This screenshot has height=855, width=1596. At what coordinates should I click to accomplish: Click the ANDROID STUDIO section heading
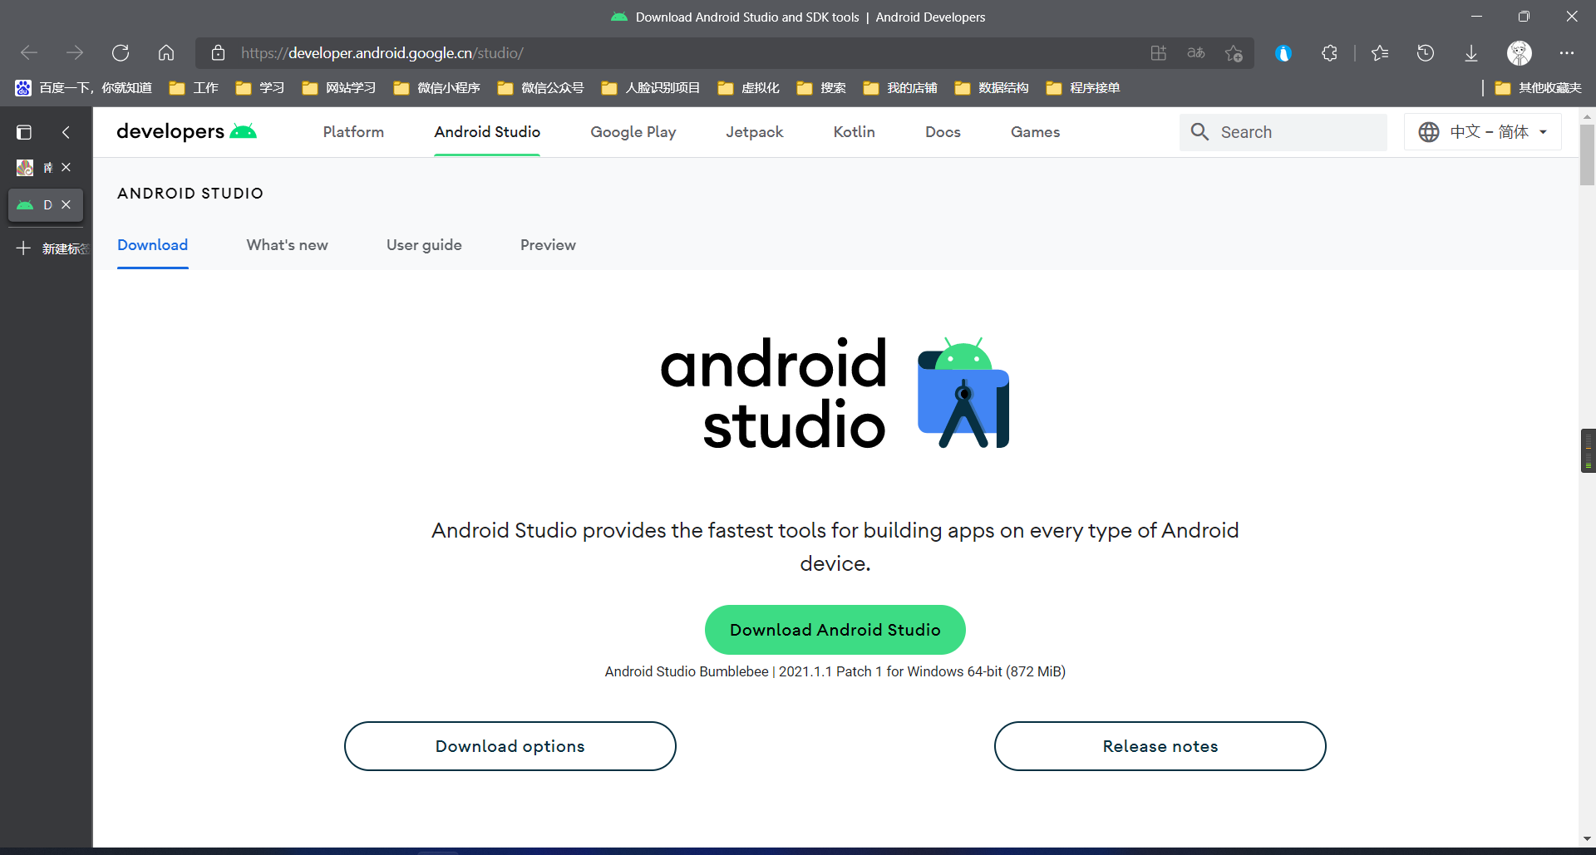pyautogui.click(x=190, y=194)
